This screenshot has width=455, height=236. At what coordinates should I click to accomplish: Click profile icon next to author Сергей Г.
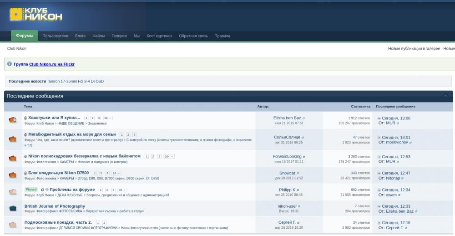click(298, 223)
